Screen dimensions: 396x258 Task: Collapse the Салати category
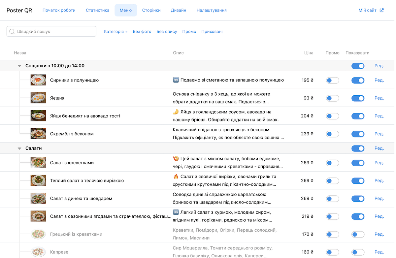coord(19,148)
